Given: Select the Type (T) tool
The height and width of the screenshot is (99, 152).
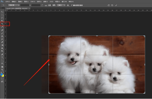Looking at the screenshot, I should coord(2,58).
